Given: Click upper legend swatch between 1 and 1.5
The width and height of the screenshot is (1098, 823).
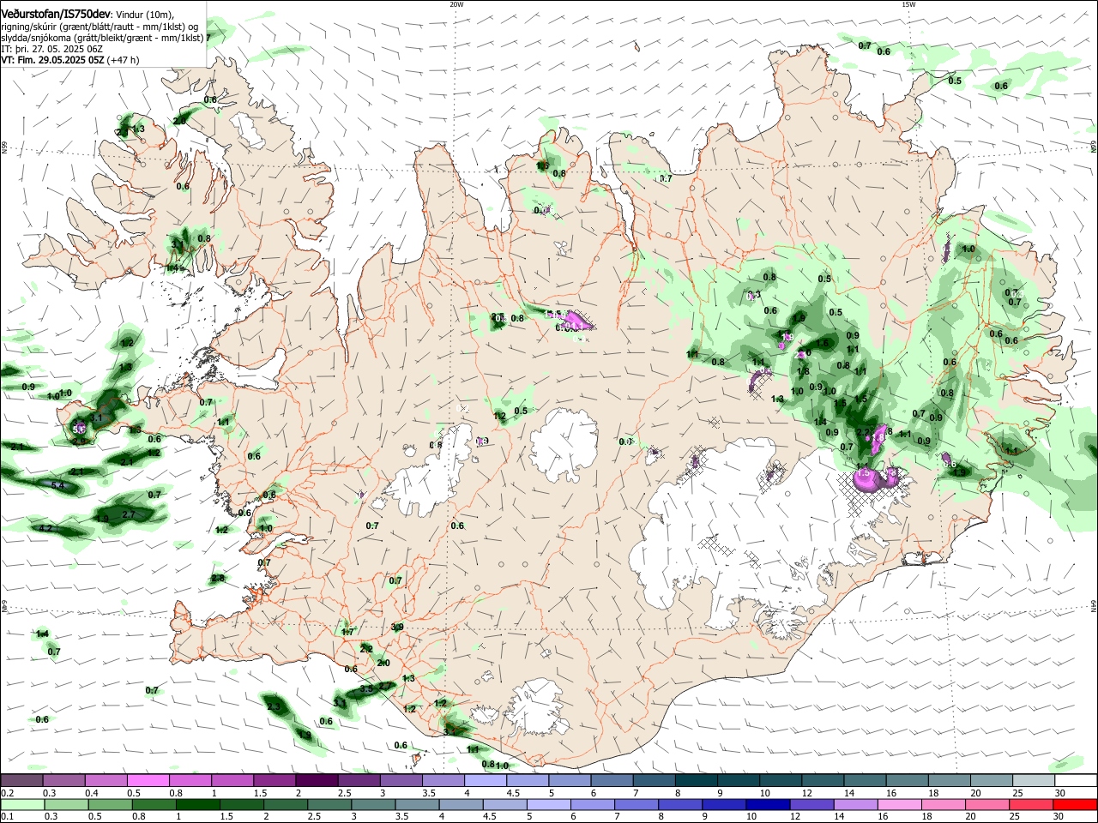Looking at the screenshot, I should coord(232,780).
